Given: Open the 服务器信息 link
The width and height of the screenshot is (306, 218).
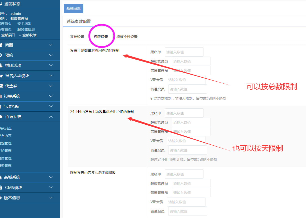Looking at the screenshot, I should click(26, 29).
